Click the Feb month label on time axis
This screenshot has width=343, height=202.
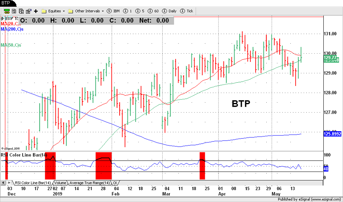pyautogui.click(x=115, y=194)
